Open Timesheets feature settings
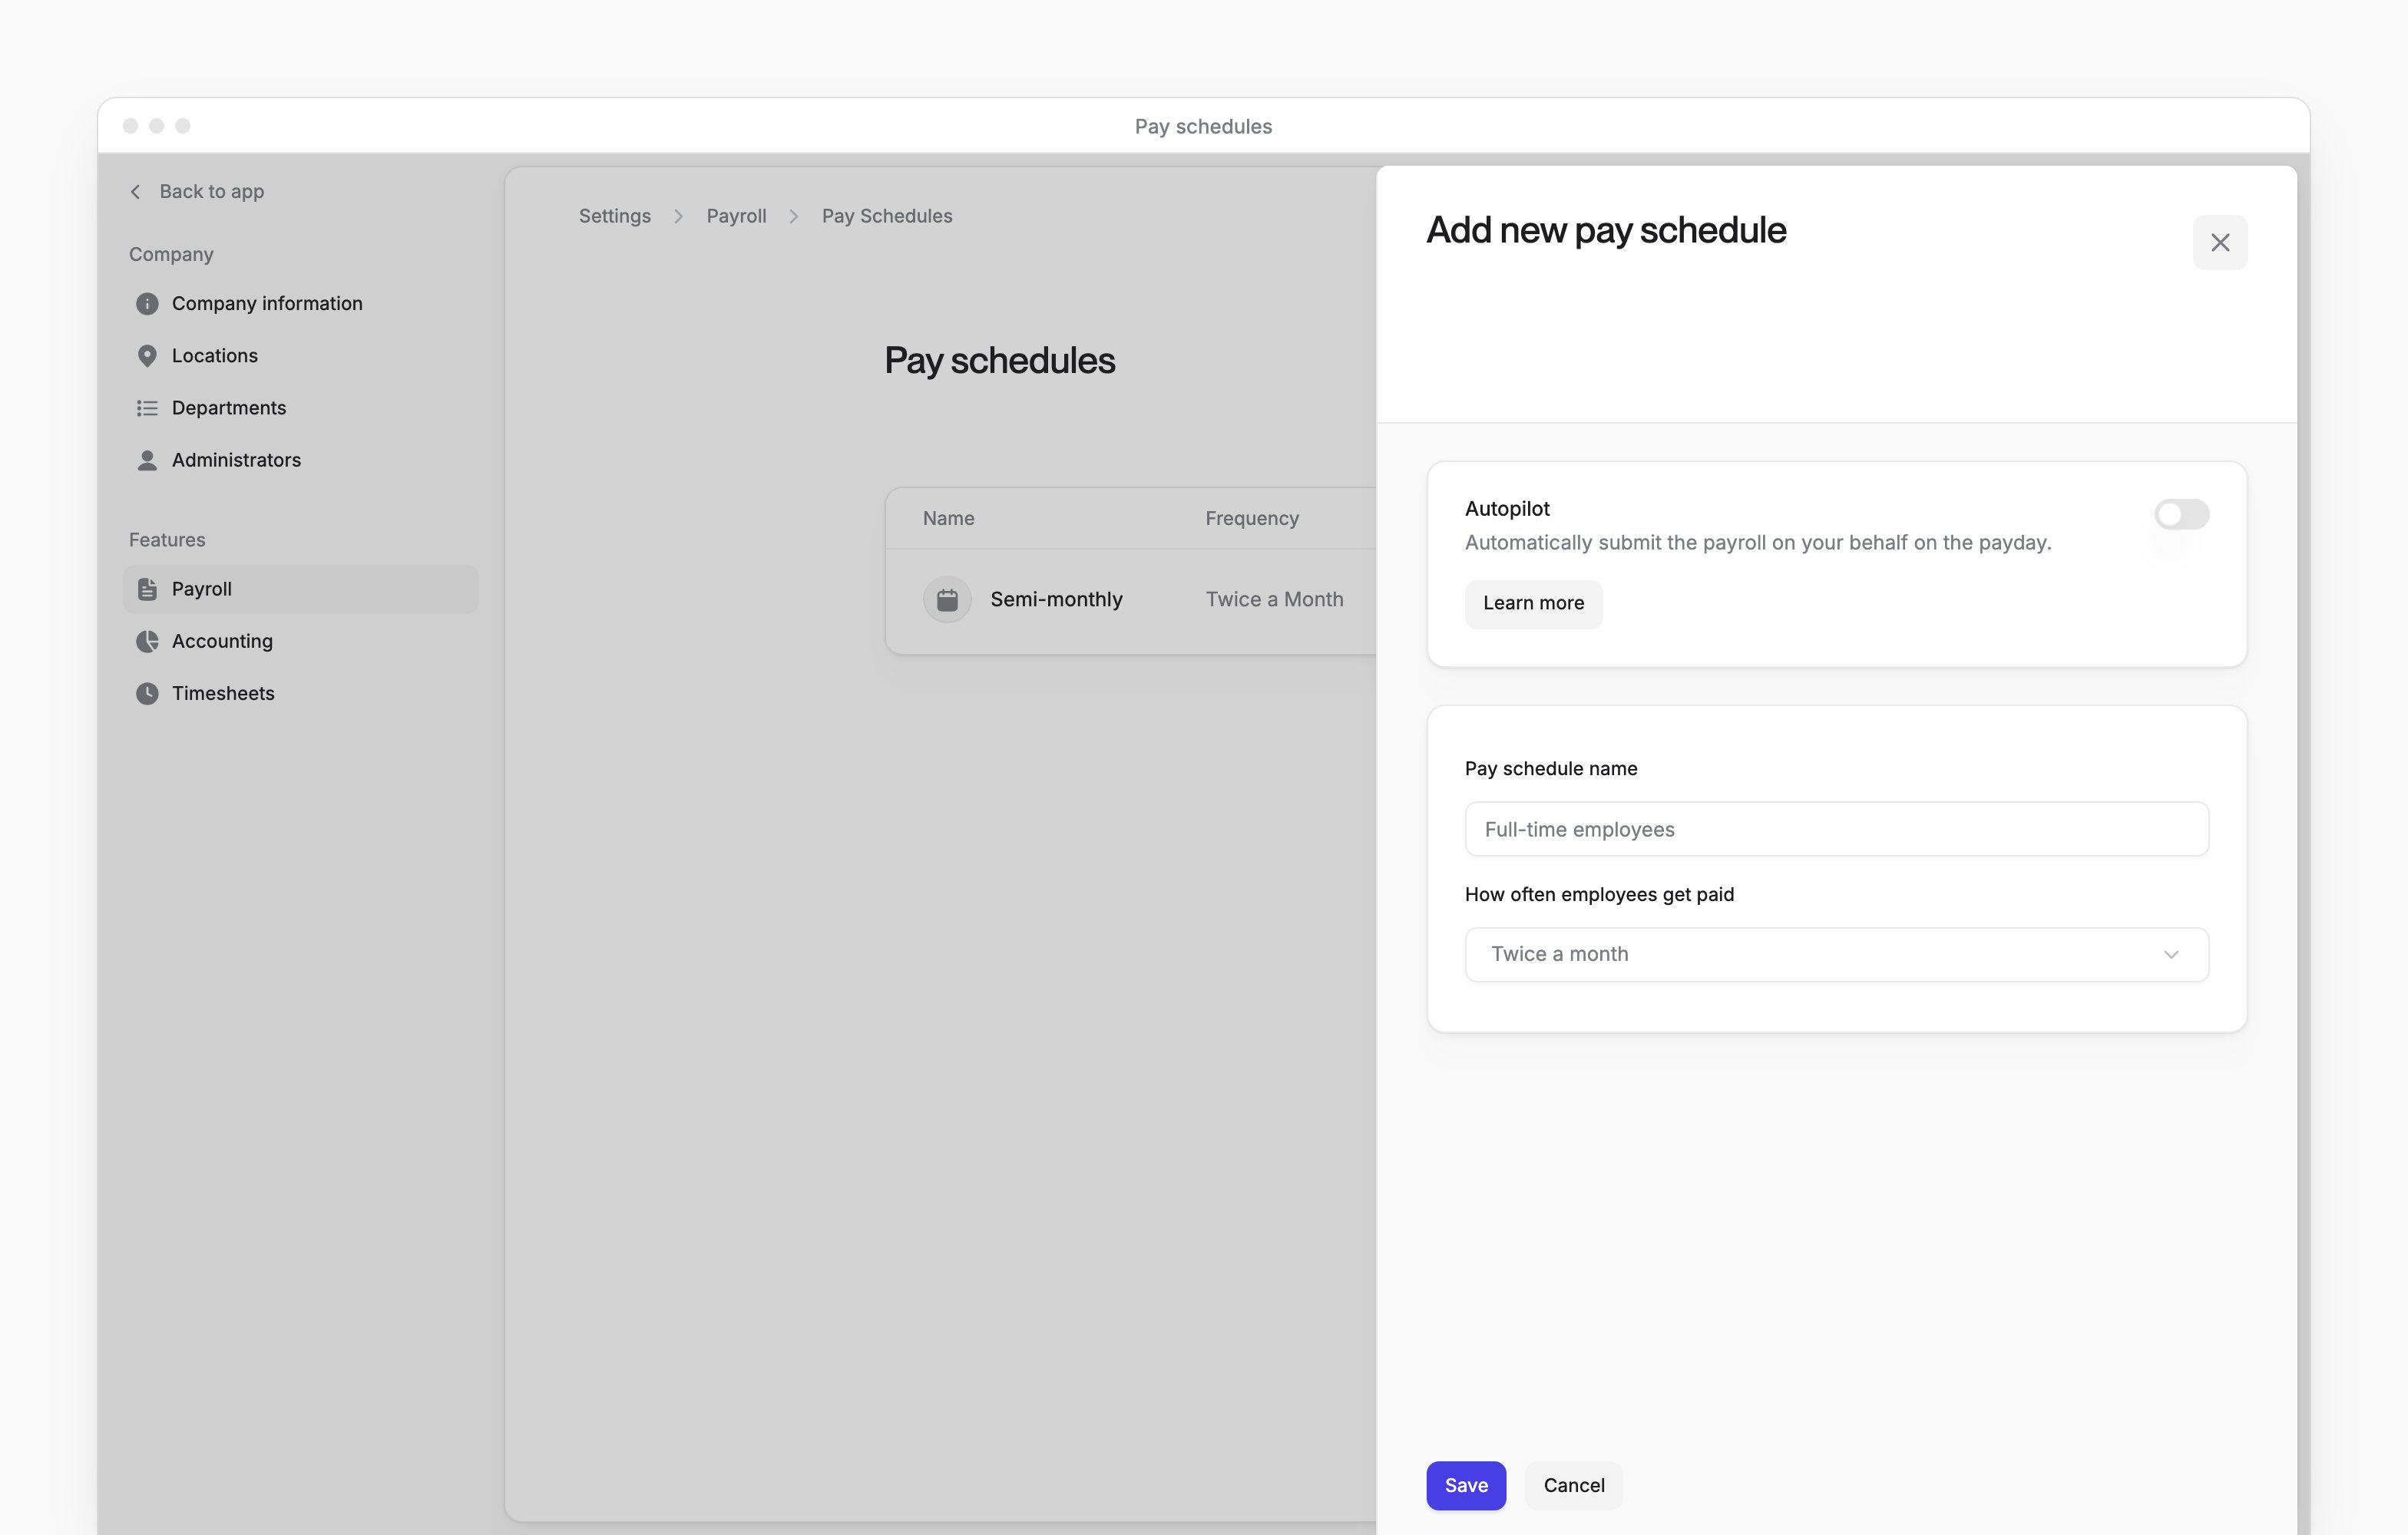This screenshot has width=2408, height=1535. click(x=300, y=694)
